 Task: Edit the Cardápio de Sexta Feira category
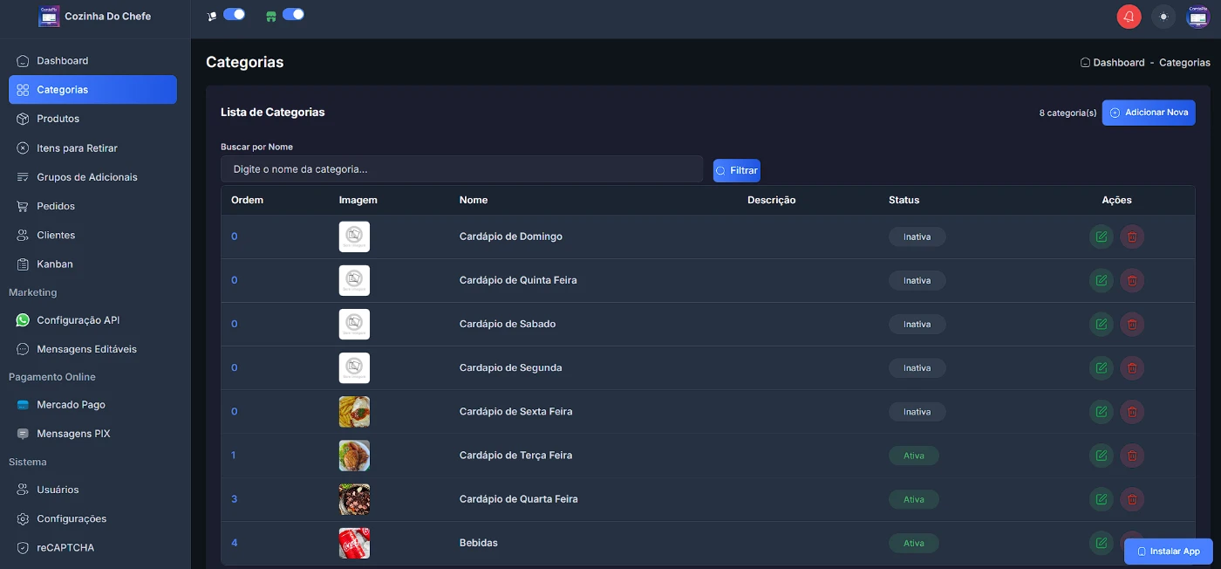tap(1102, 411)
